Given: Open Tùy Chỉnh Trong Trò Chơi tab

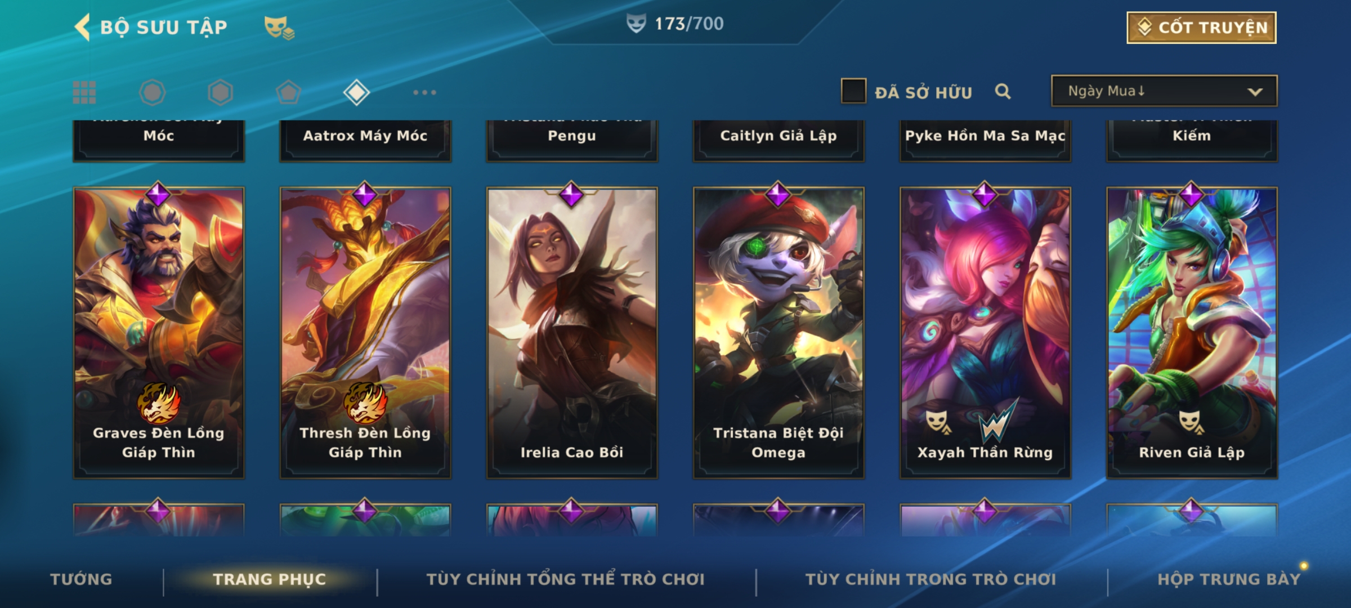Looking at the screenshot, I should [931, 579].
